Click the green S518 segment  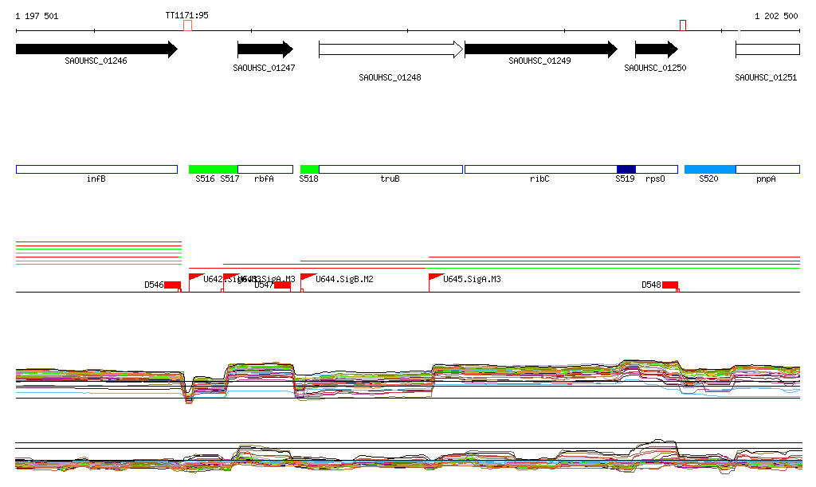pyautogui.click(x=309, y=169)
